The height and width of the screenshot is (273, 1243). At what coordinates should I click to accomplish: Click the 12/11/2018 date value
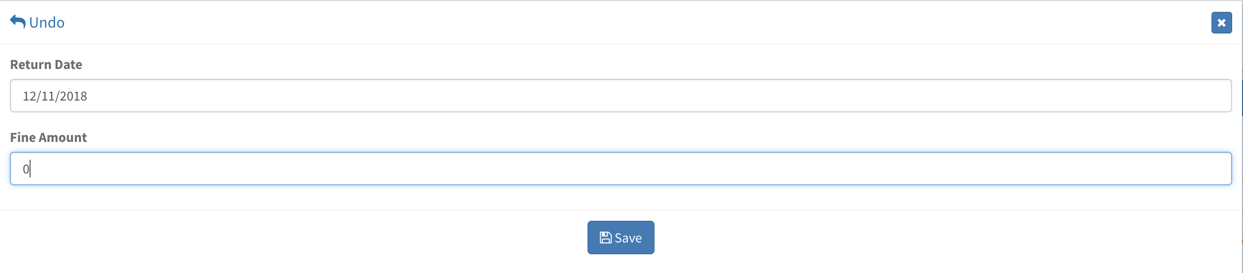[x=55, y=96]
